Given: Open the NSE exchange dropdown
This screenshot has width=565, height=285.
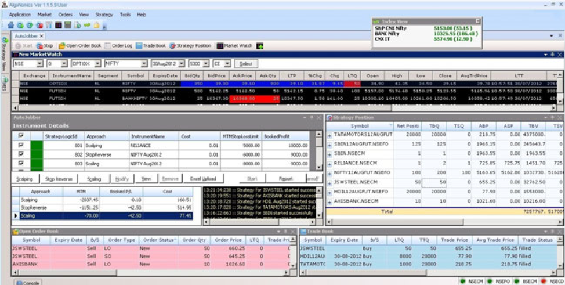Looking at the screenshot, I should (39, 64).
